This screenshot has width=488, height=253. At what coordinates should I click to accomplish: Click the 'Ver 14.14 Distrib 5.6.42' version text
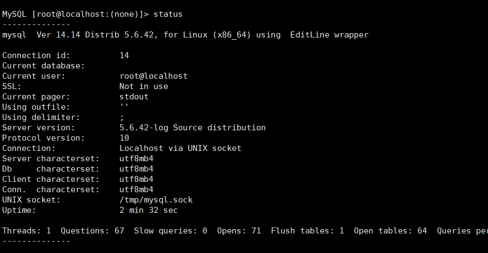(x=95, y=35)
